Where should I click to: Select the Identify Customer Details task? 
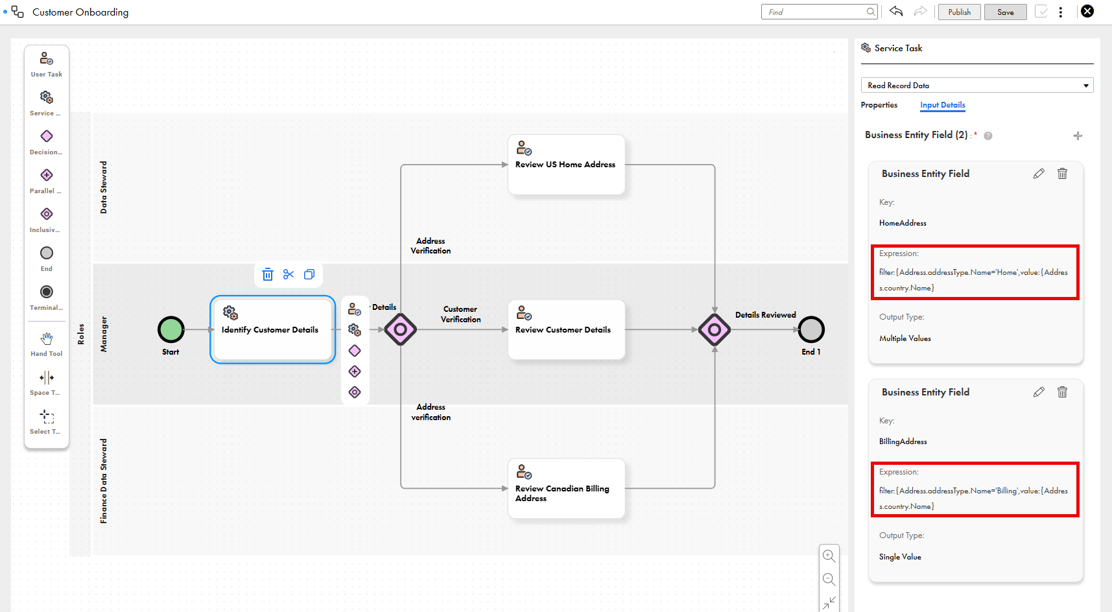(272, 329)
